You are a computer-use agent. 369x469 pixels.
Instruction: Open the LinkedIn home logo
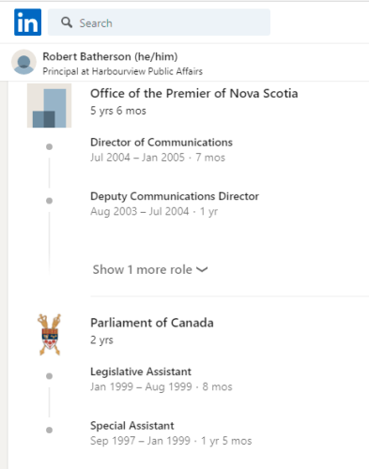[27, 23]
